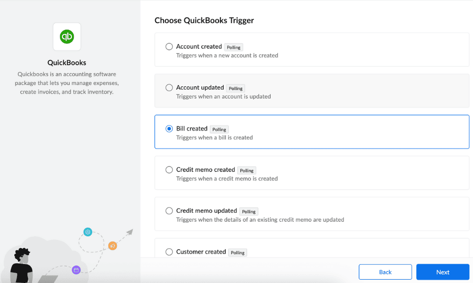Click the Choose QuickBooks Trigger heading

pyautogui.click(x=204, y=20)
